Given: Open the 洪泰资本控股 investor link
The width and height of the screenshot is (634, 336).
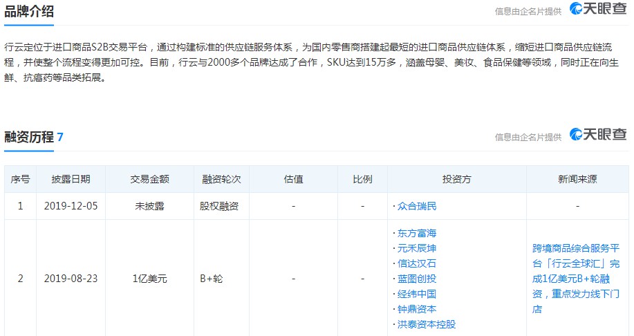Looking at the screenshot, I should coord(426,324).
